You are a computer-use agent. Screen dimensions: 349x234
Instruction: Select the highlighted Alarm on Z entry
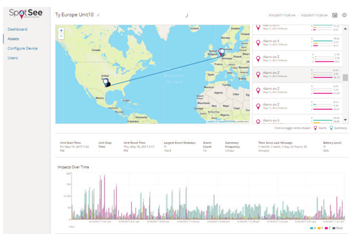point(297,74)
